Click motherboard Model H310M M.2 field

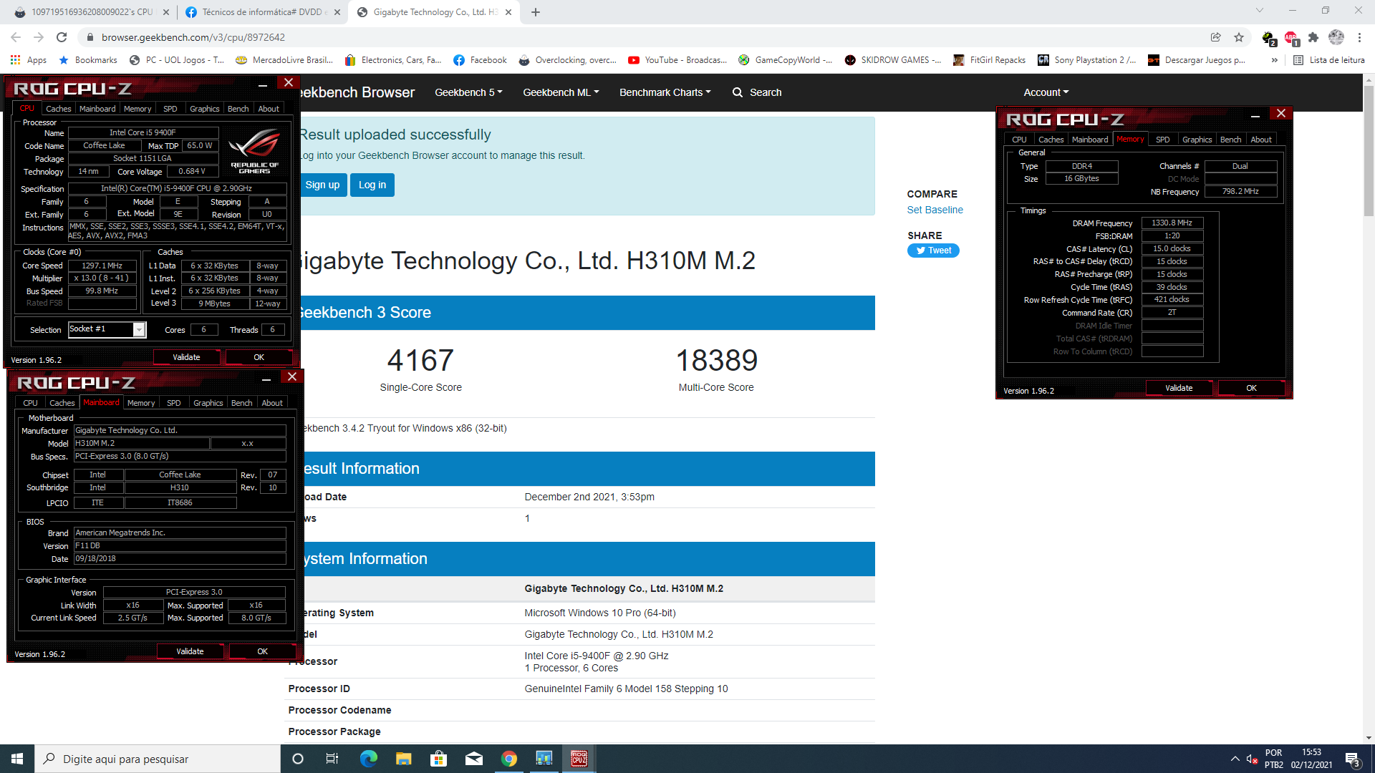point(141,444)
